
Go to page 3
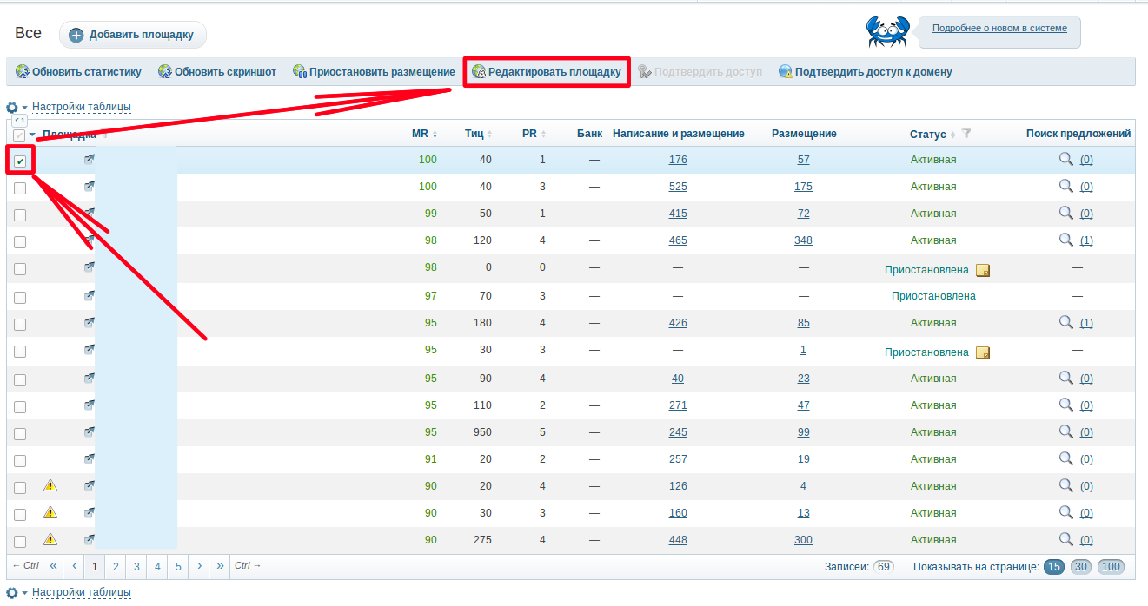[x=136, y=566]
